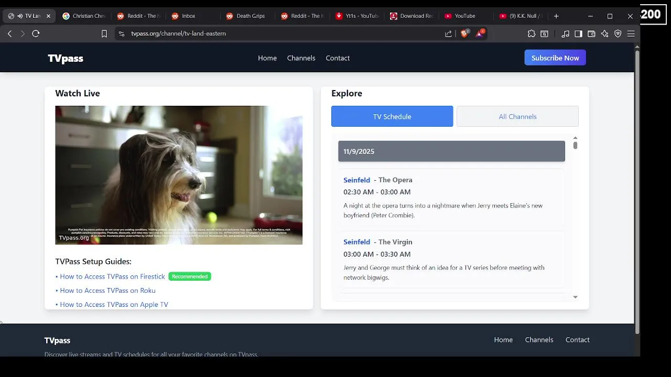Mute the TV Land tab audio icon

point(20,16)
